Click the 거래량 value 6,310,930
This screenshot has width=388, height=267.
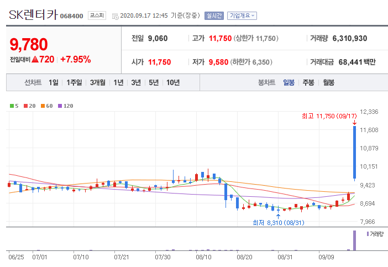pos(350,38)
